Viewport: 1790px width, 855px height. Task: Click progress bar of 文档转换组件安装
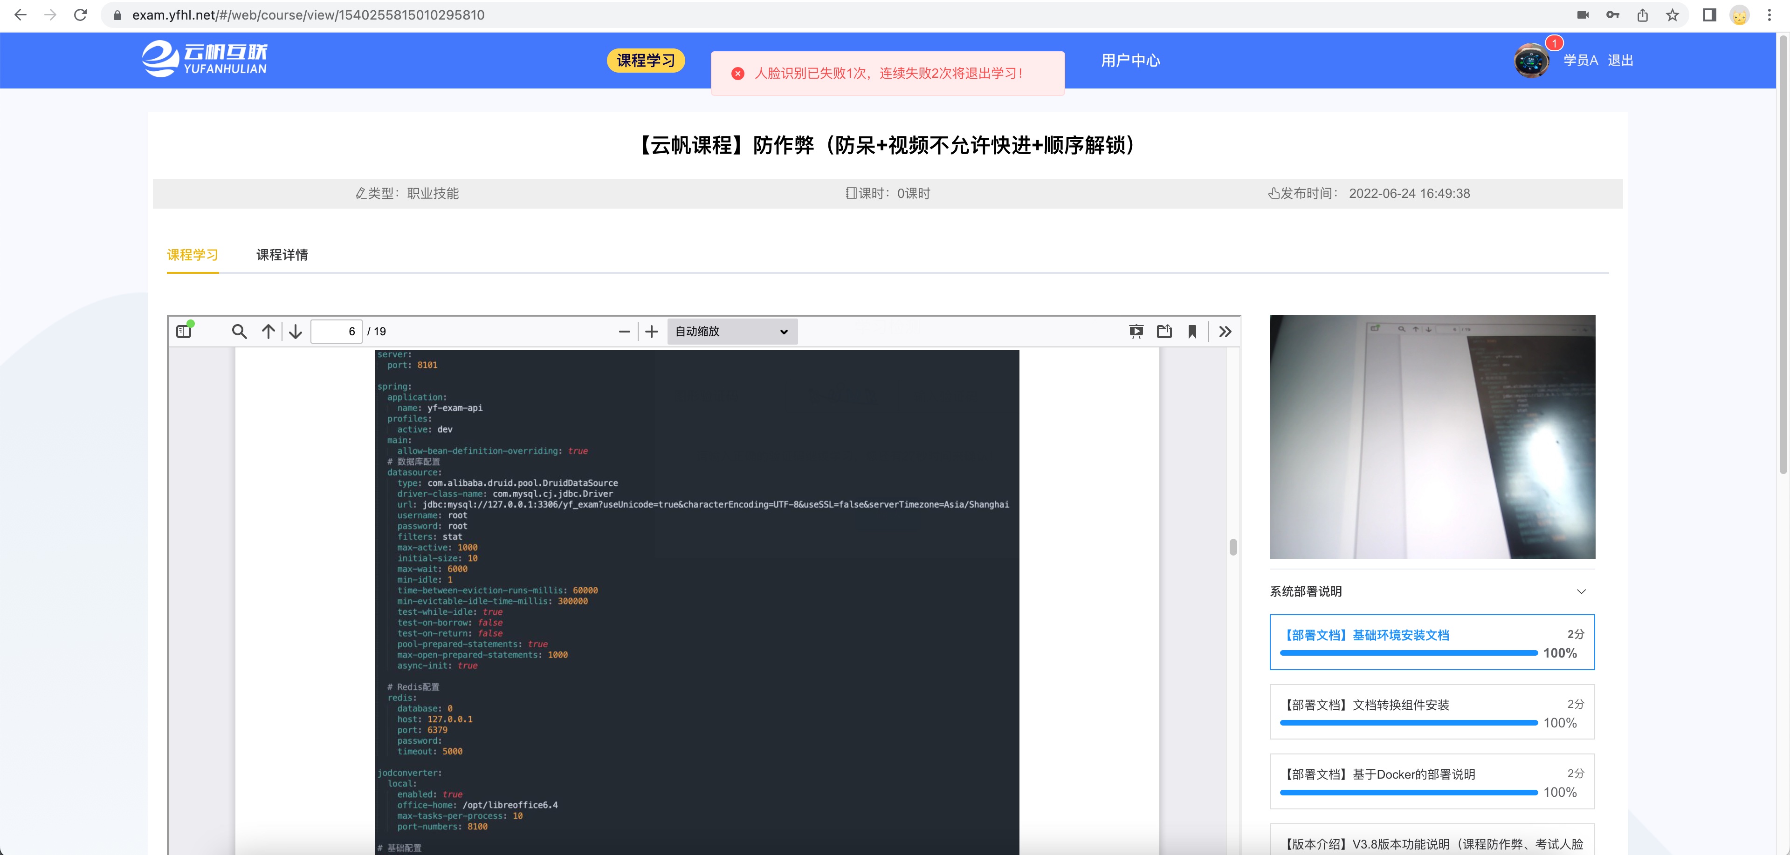point(1409,722)
